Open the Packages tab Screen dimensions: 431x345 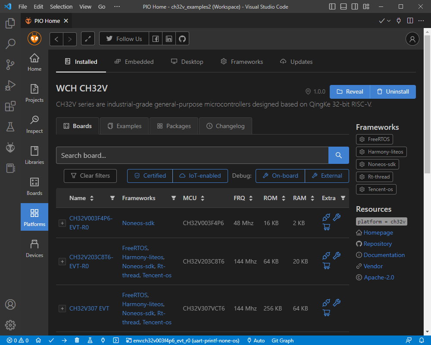point(174,126)
